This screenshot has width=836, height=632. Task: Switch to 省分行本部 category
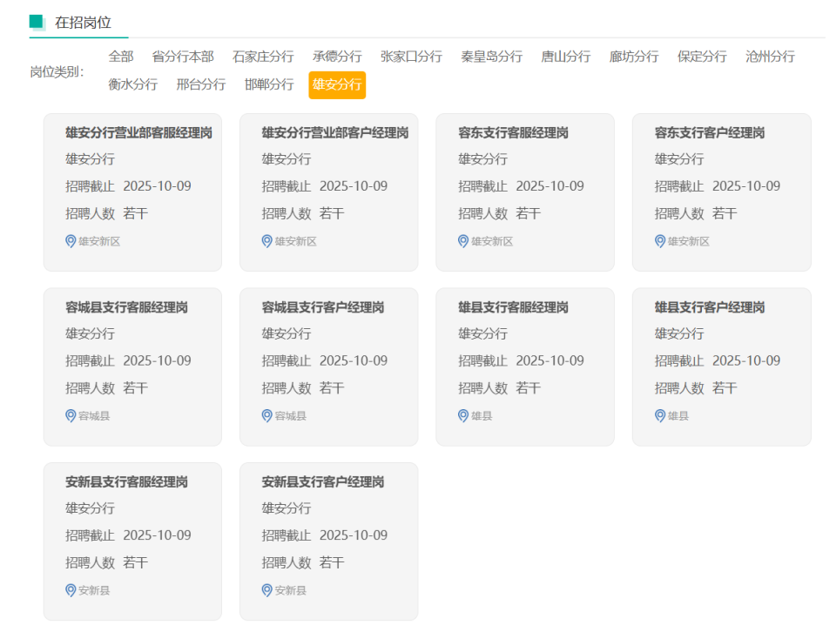click(x=183, y=57)
